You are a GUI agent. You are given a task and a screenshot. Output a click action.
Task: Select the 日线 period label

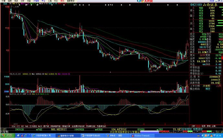pyautogui.click(x=5, y=4)
